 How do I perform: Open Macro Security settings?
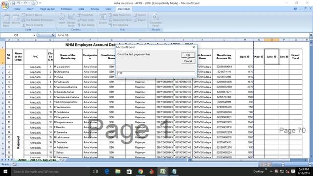coord(33,25)
